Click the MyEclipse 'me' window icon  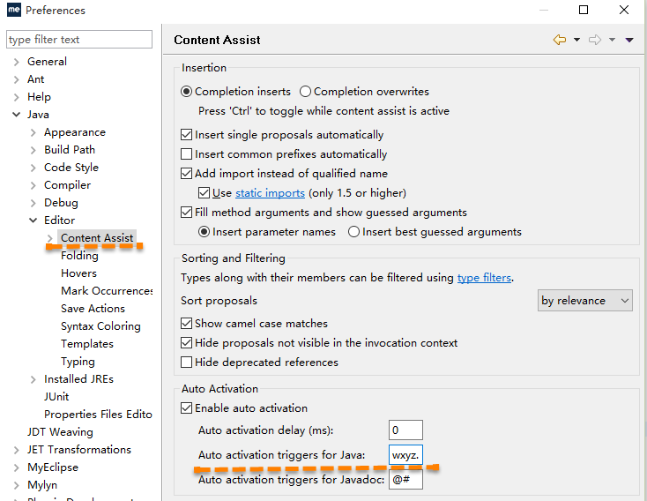click(x=13, y=10)
